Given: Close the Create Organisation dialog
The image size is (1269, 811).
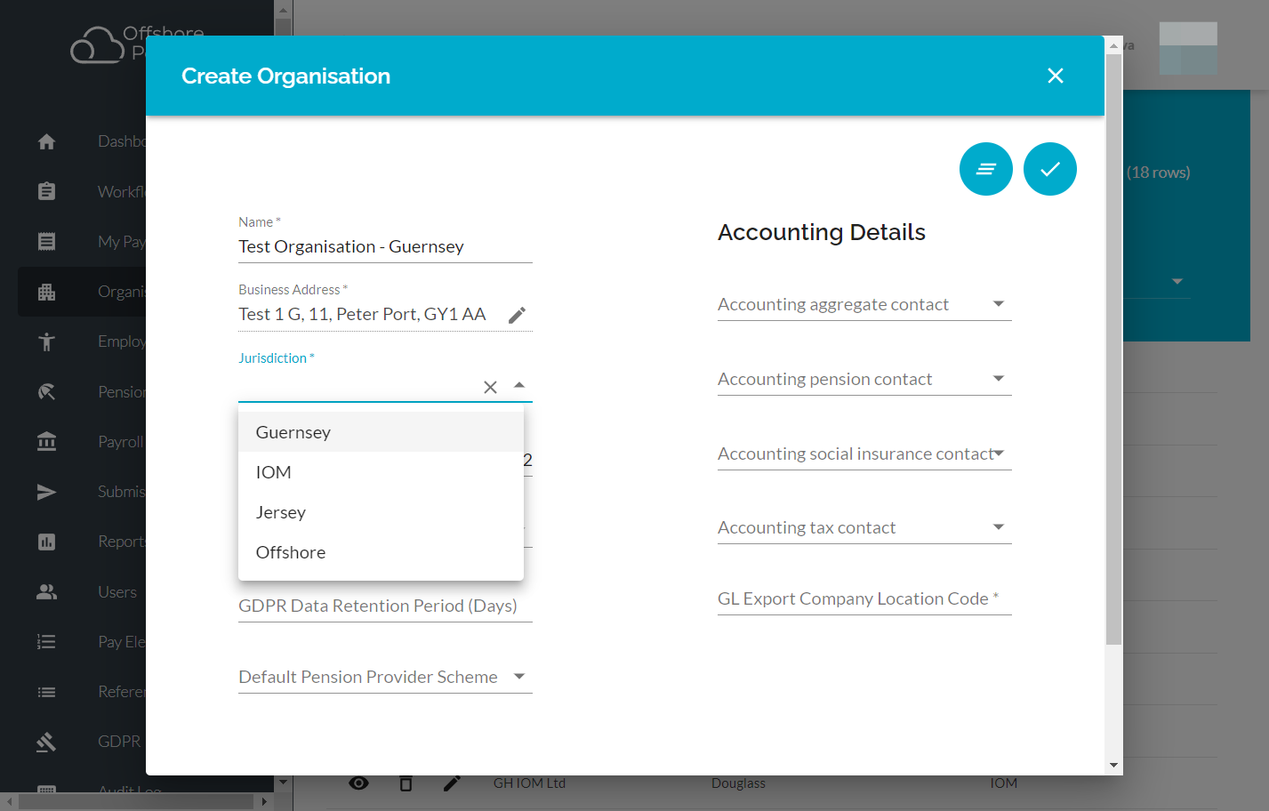Looking at the screenshot, I should (x=1056, y=76).
